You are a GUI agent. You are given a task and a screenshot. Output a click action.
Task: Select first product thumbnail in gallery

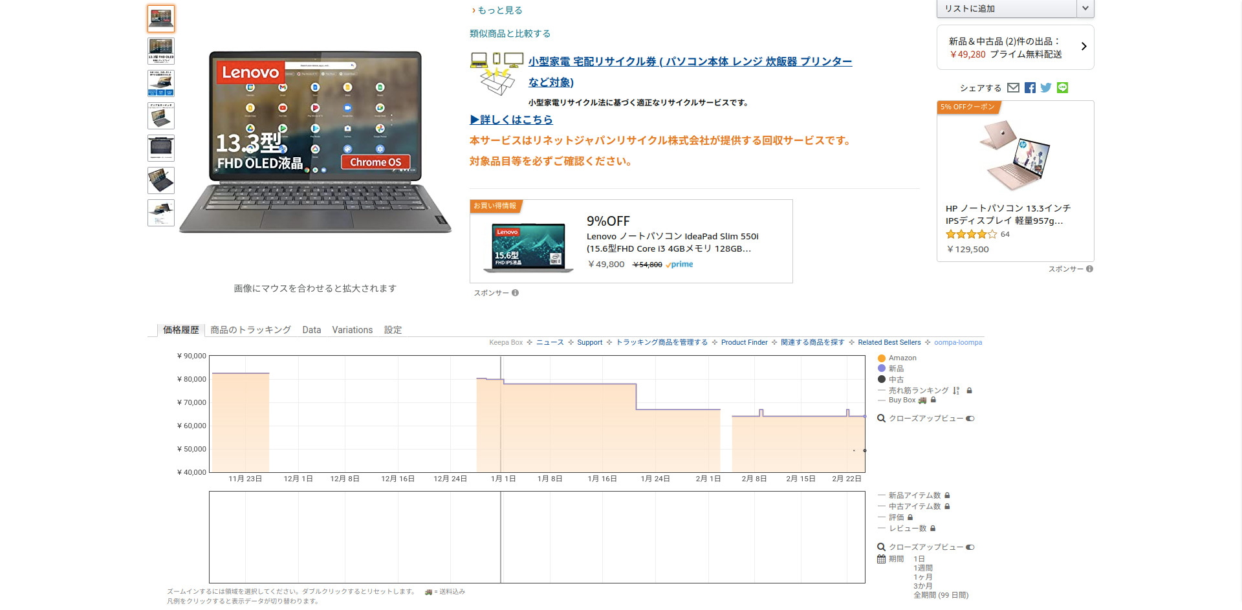(x=161, y=19)
